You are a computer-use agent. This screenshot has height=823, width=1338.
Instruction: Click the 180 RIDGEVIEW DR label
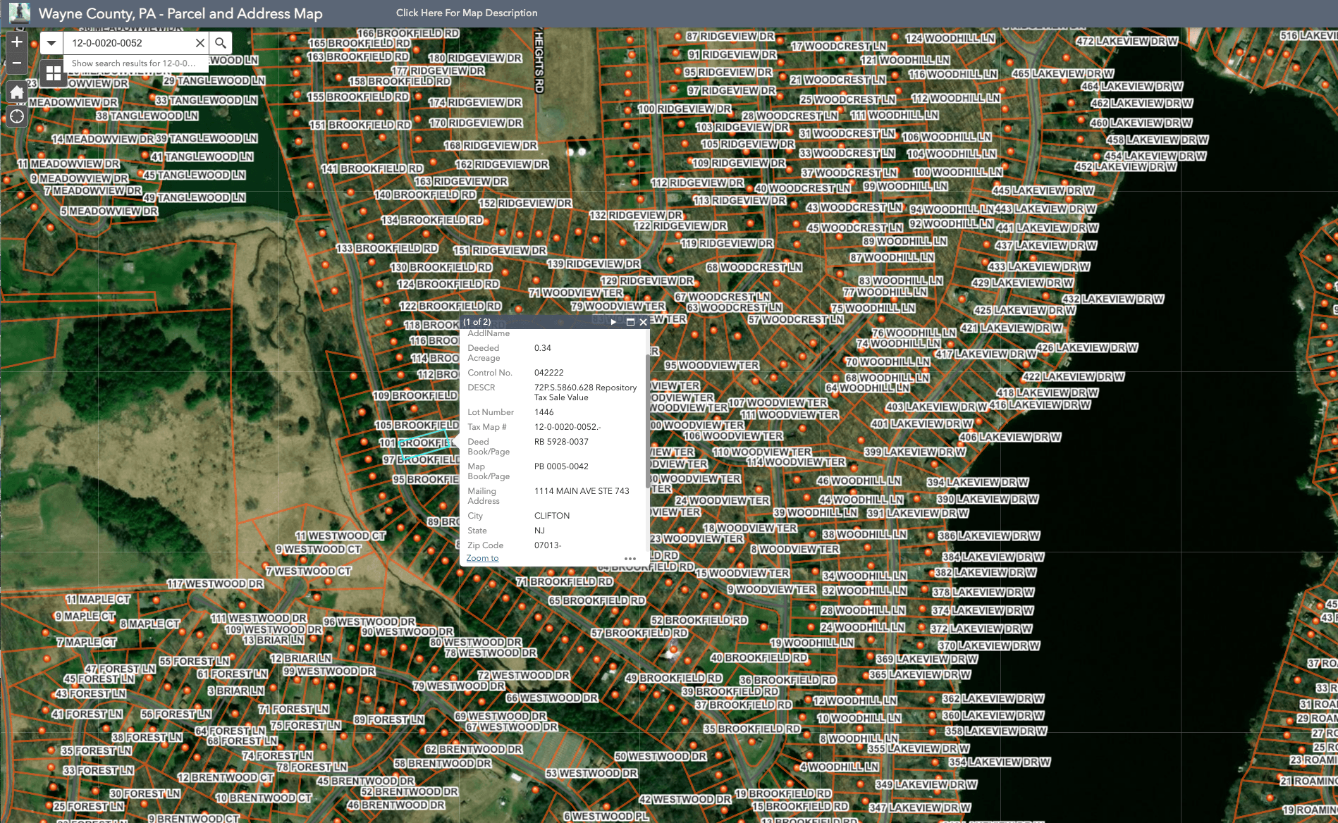coord(475,58)
